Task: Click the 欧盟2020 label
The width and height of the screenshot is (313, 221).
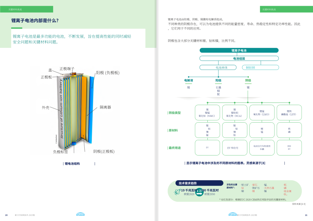Action: [x=189, y=194]
